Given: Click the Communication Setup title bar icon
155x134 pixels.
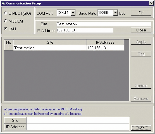Looking at the screenshot, I should pos(3,4).
